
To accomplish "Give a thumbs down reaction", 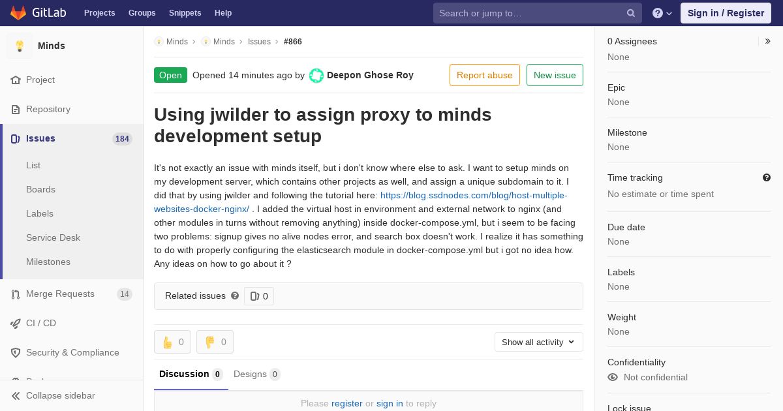I will [x=215, y=342].
